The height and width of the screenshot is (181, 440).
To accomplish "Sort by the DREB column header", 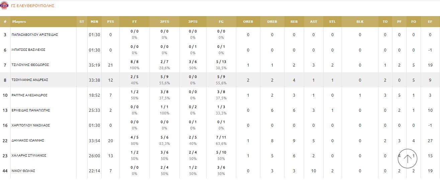I will [272, 22].
